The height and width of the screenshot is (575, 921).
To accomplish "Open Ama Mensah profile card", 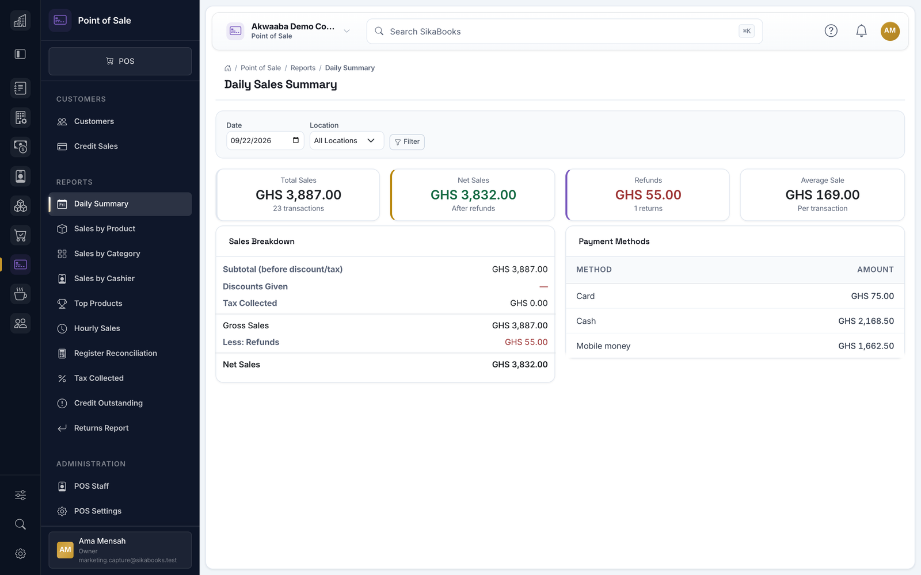I will [120, 550].
